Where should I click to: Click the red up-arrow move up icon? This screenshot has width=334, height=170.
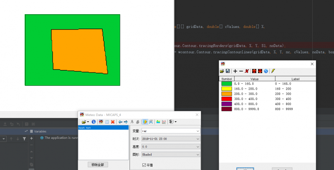click(254, 71)
